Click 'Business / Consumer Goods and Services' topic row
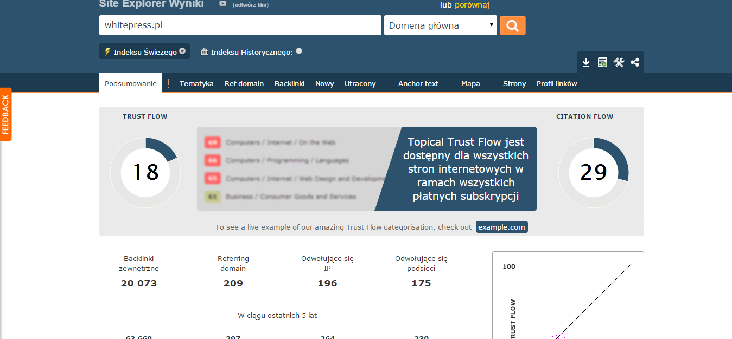732x339 pixels. (281, 197)
